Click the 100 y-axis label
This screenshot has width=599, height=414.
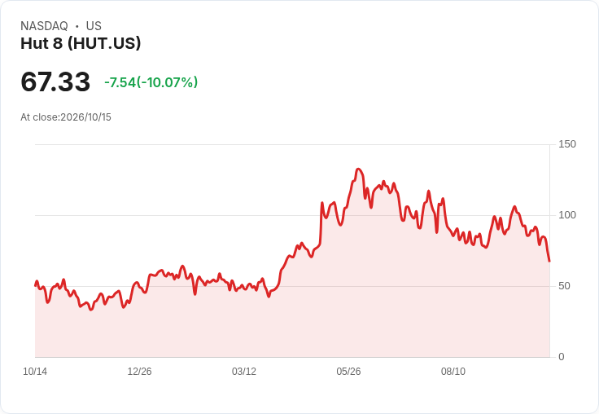(x=567, y=215)
